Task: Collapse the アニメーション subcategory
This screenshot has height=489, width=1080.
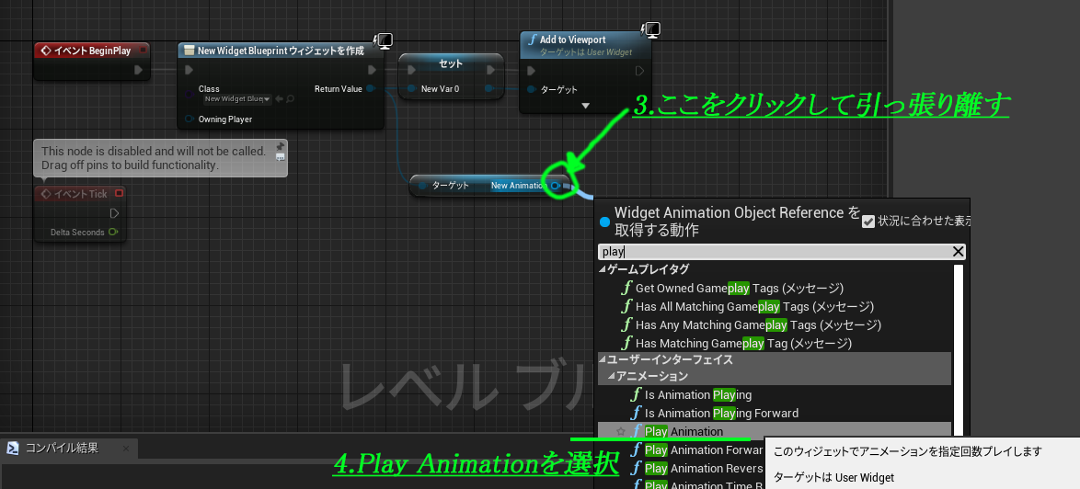Action: [x=612, y=376]
